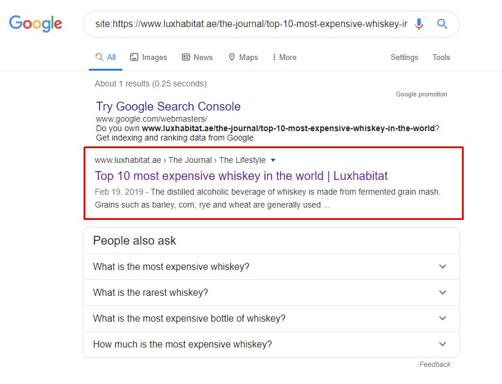The width and height of the screenshot is (502, 384).
Task: Open search Tools
Action: tap(441, 57)
